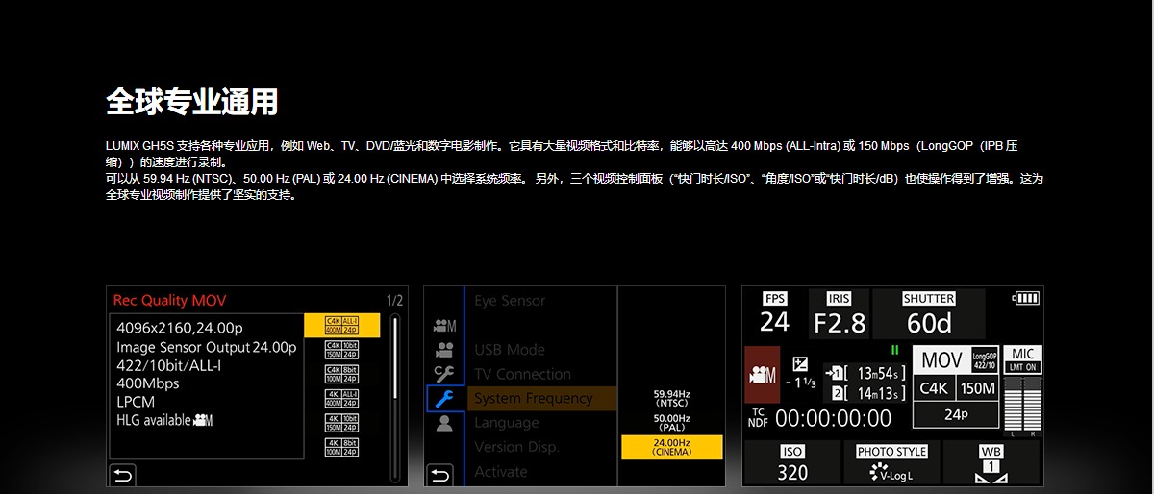Click the Rec Quality list scrollbar
The image size is (1154, 494).
[394, 394]
